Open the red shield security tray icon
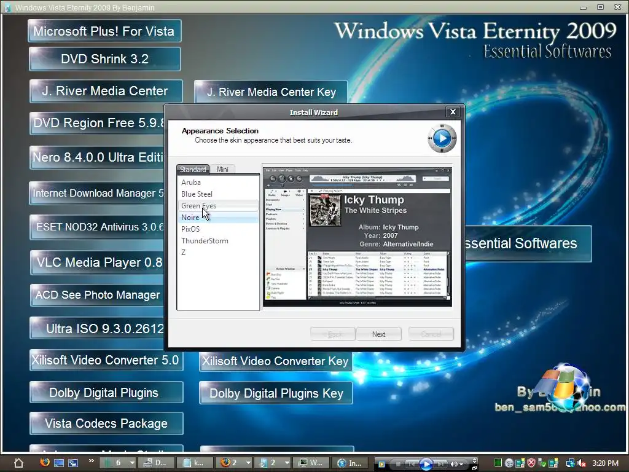629x472 pixels. [531, 463]
